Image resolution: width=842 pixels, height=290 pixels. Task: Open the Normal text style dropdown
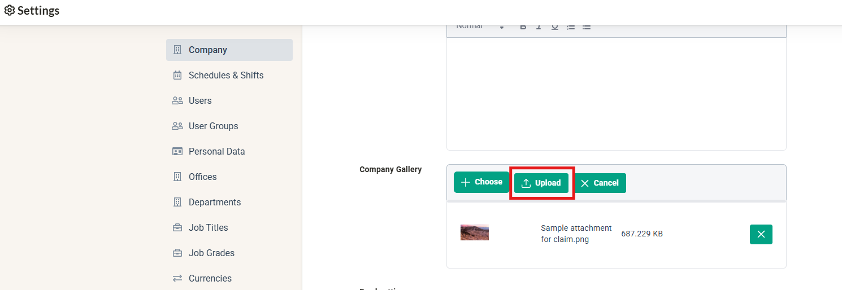(479, 26)
